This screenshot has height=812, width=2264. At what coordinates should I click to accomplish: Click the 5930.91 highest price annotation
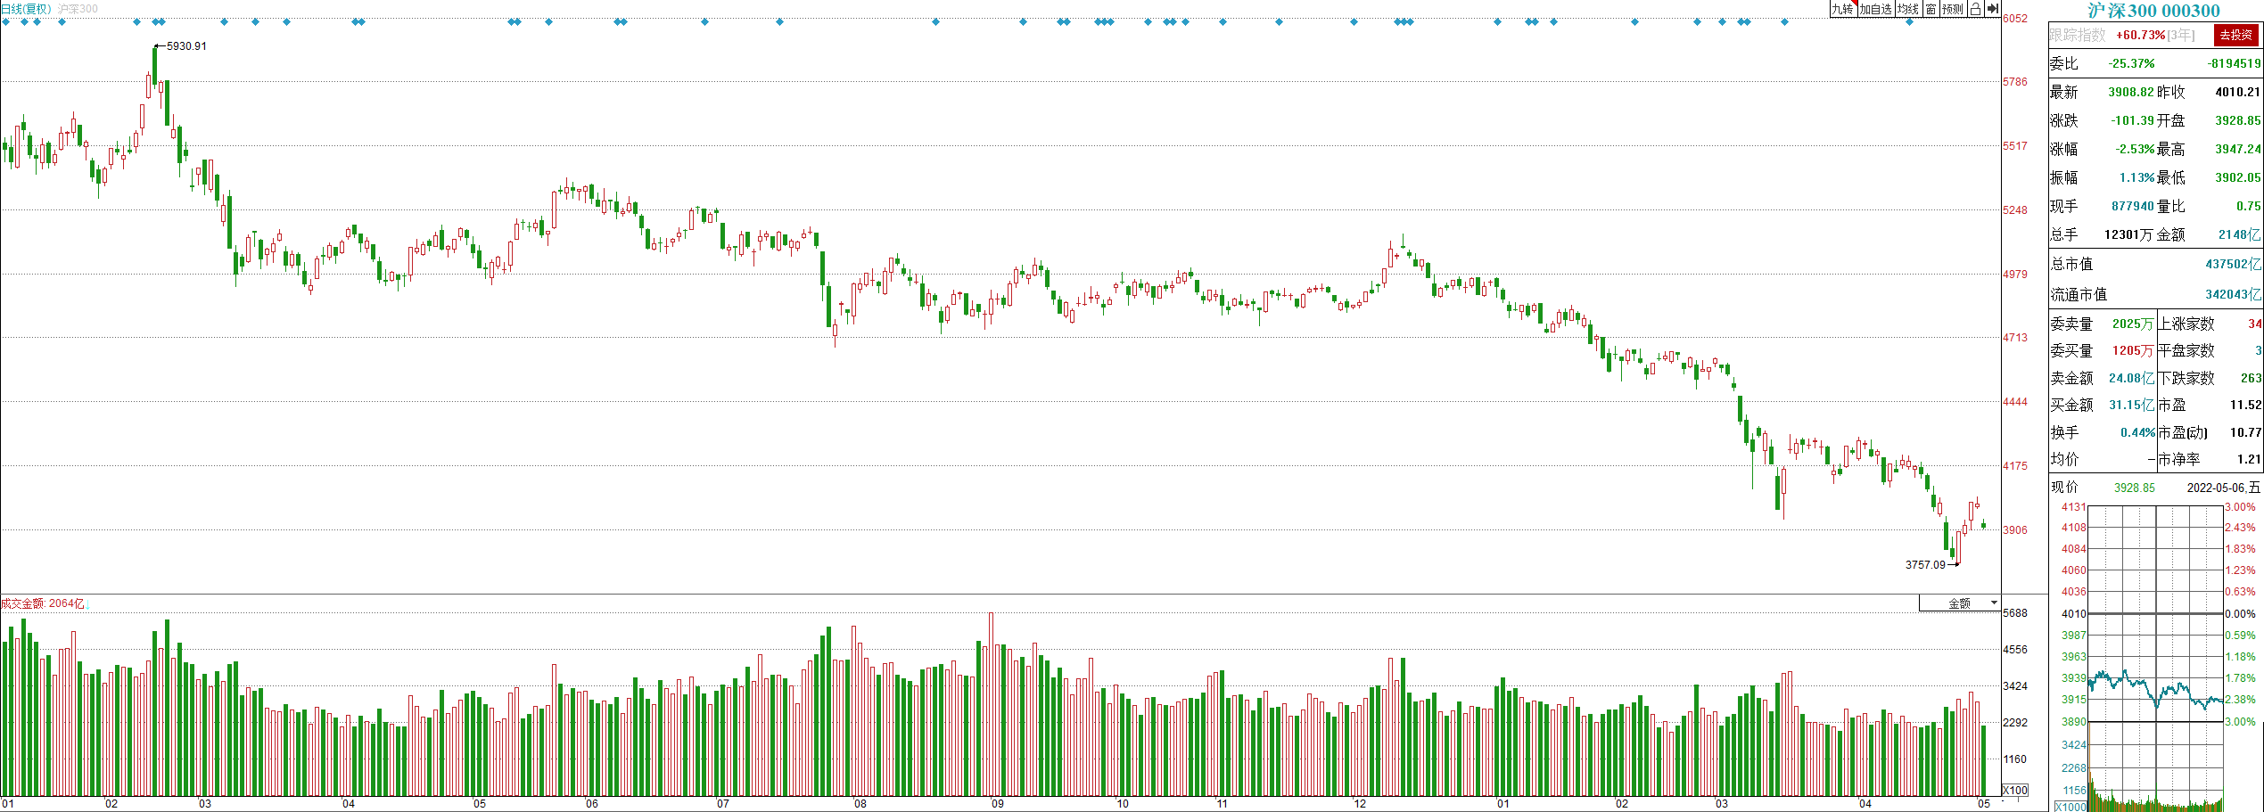pos(185,46)
